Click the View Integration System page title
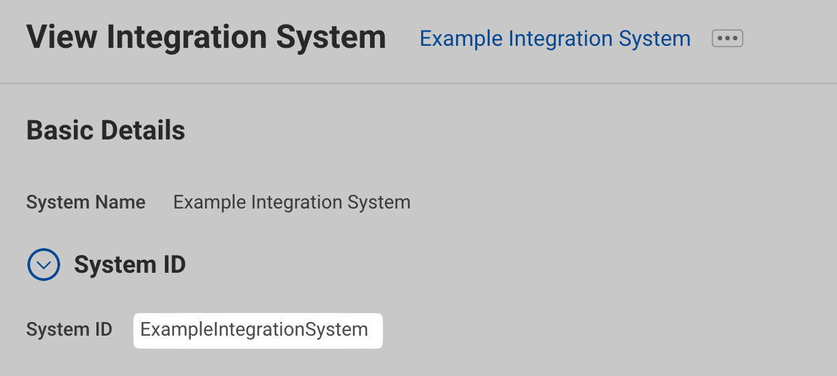 pos(206,37)
